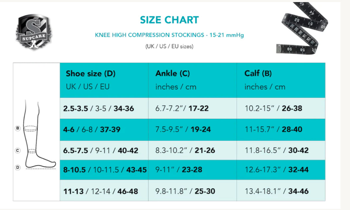
Task: Click the Shoe size (D) column header
Action: pos(91,73)
